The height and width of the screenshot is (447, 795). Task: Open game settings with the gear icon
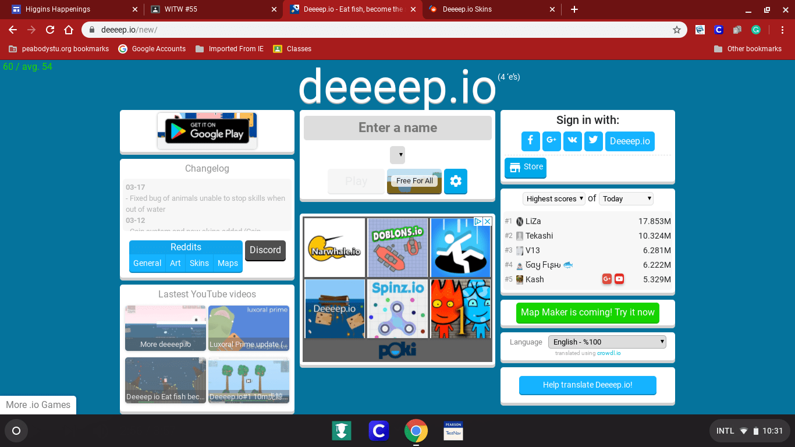coord(456,181)
